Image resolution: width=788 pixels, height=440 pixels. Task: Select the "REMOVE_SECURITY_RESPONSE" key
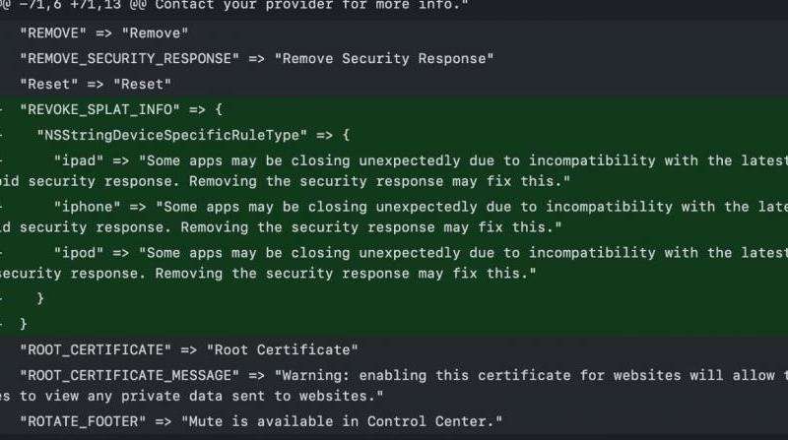click(x=129, y=58)
